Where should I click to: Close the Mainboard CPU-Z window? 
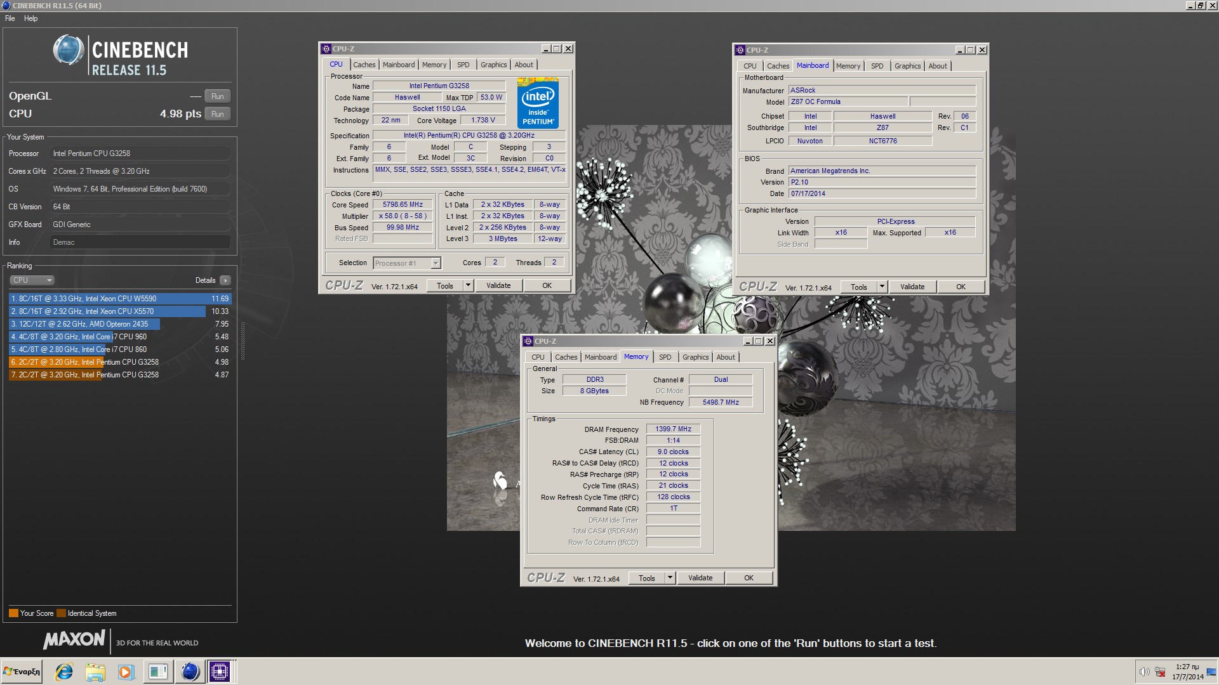(982, 50)
